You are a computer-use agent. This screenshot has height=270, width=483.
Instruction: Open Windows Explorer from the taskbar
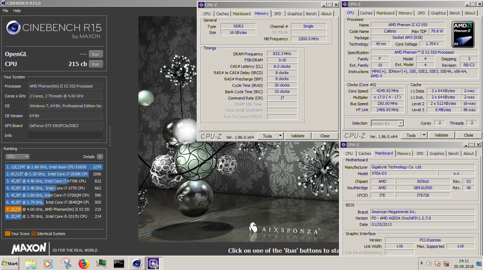pyautogui.click(x=31, y=263)
